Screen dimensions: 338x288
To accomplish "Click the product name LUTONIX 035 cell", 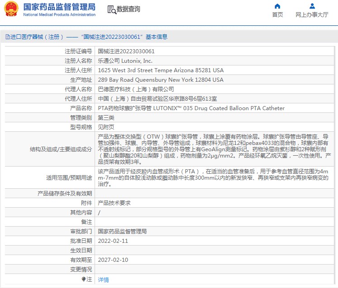I will (x=214, y=108).
